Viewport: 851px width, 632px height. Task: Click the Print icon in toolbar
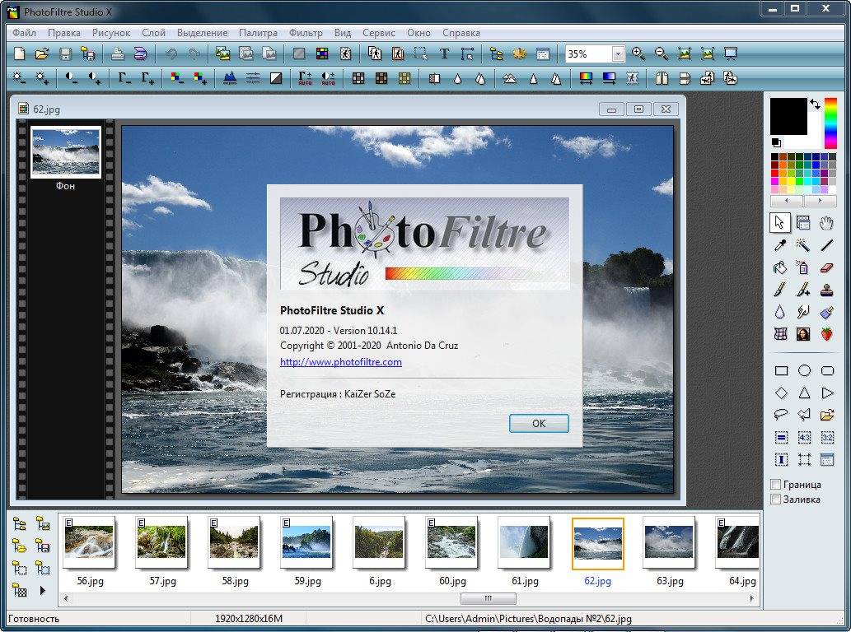tap(118, 53)
